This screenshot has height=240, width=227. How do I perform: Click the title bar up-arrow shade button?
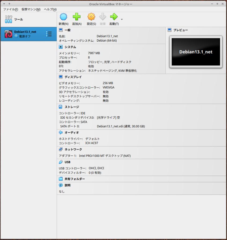coord(9,4)
